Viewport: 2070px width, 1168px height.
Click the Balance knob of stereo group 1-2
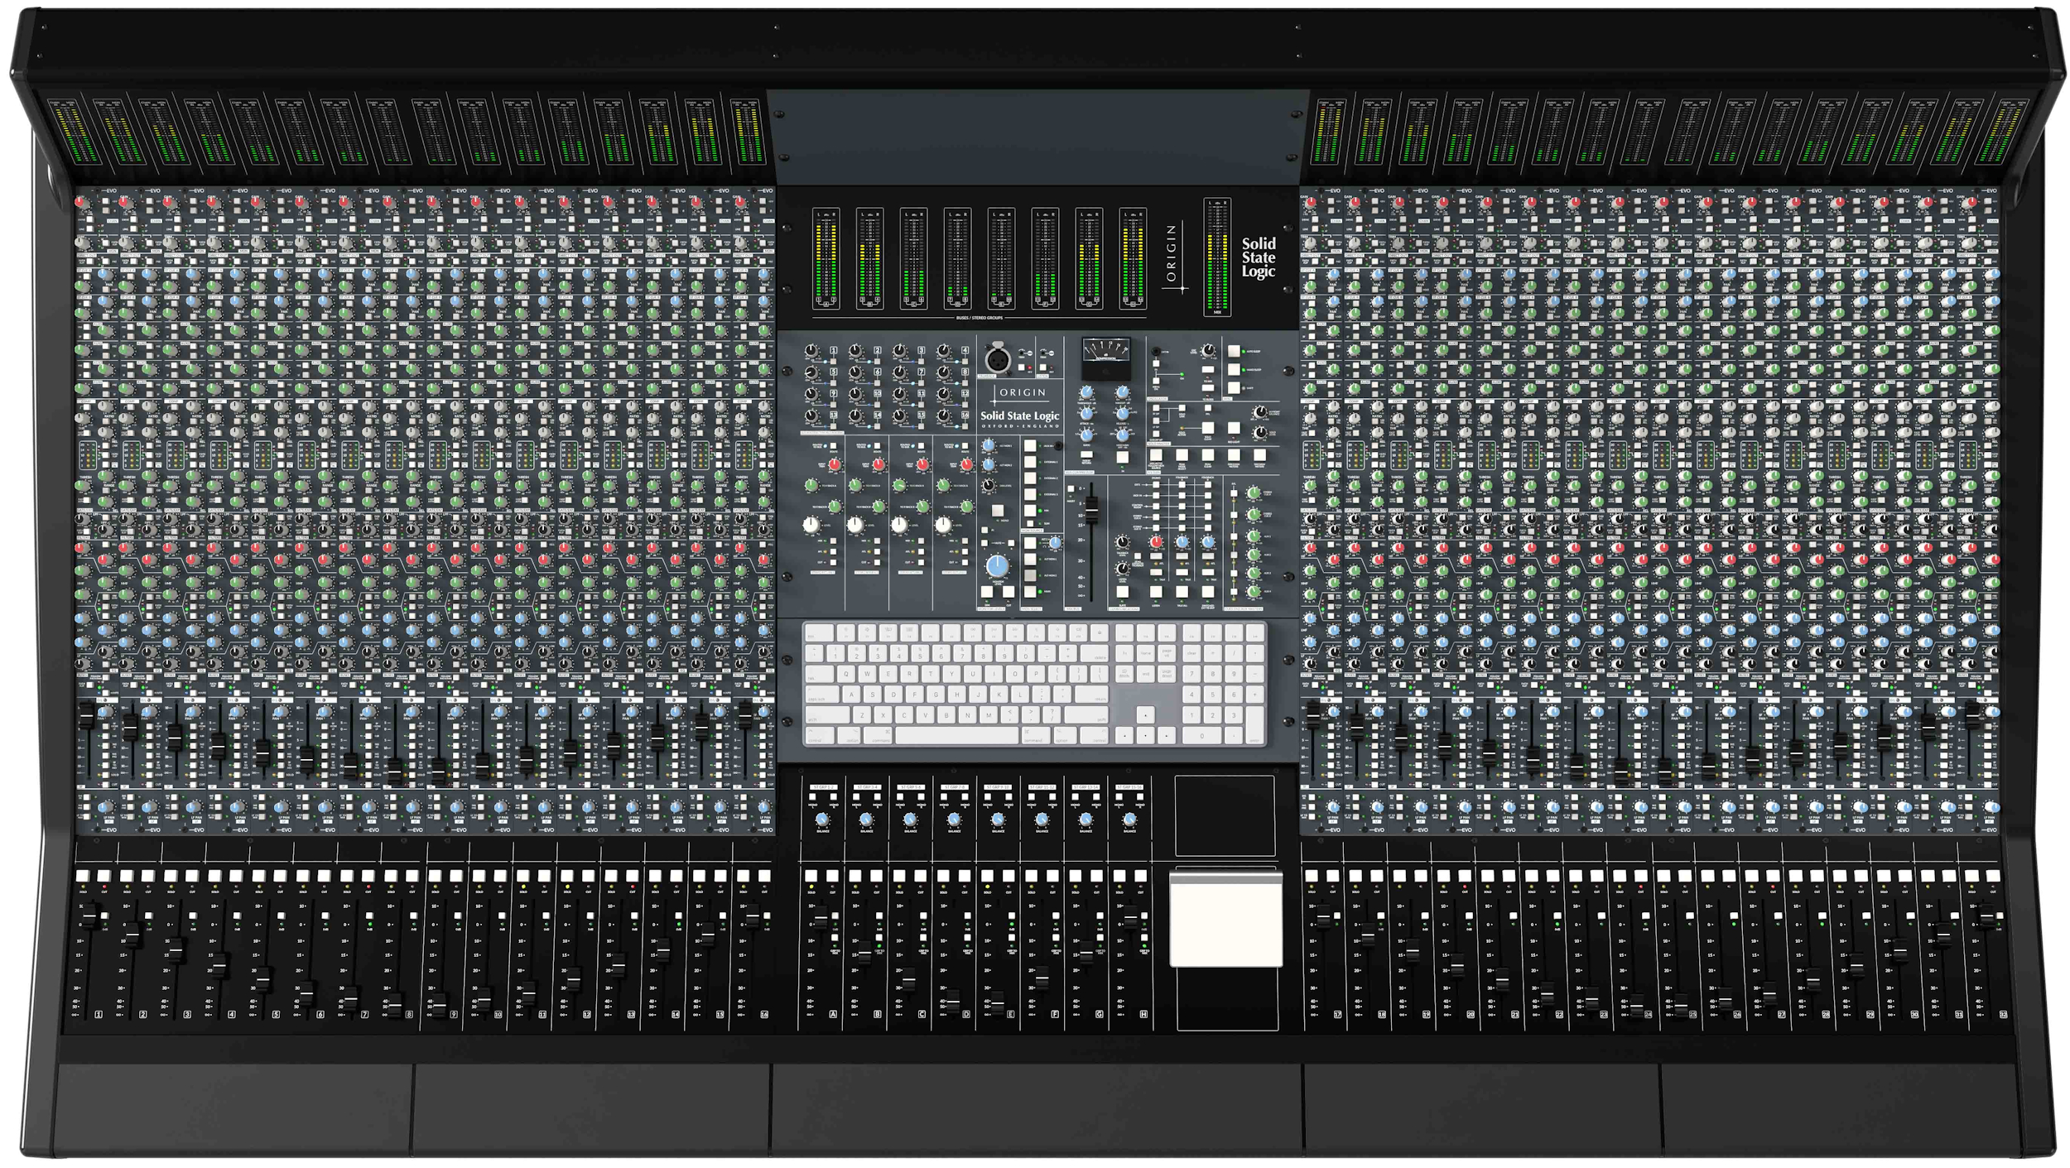pos(822,820)
